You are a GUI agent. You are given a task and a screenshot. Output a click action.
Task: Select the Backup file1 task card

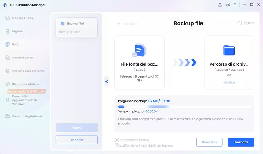pyautogui.click(x=77, y=27)
